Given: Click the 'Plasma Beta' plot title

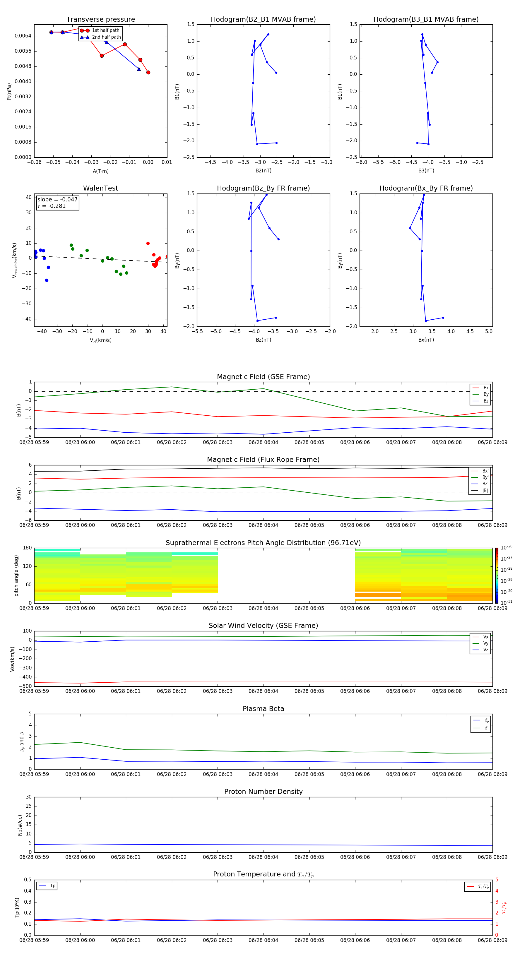Looking at the screenshot, I should tap(263, 709).
